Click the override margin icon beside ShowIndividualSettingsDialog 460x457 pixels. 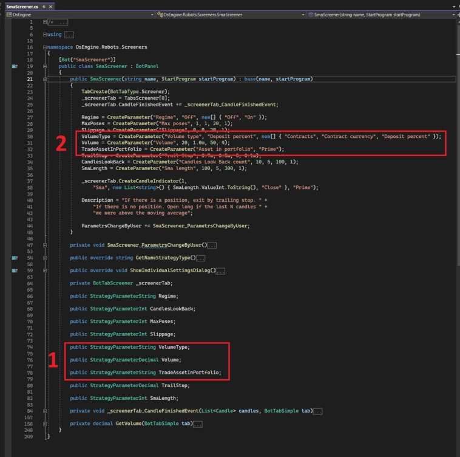(x=15, y=270)
